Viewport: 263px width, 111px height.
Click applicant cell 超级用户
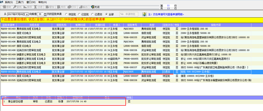(x=115, y=59)
